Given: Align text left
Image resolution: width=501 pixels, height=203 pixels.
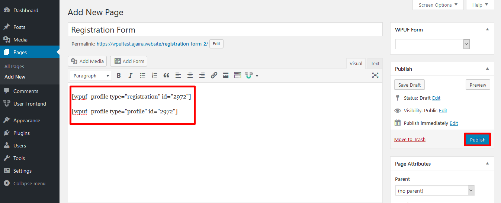Looking at the screenshot, I should pos(178,76).
